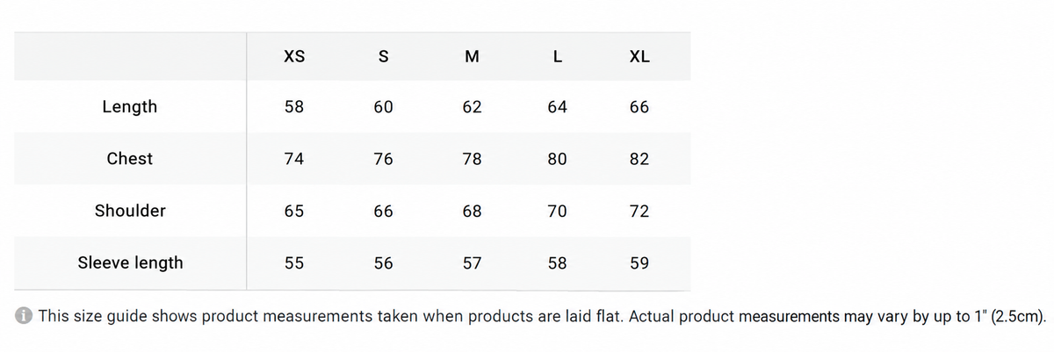This screenshot has width=1054, height=352.
Task: Select the XL column header
Action: pyautogui.click(x=639, y=57)
